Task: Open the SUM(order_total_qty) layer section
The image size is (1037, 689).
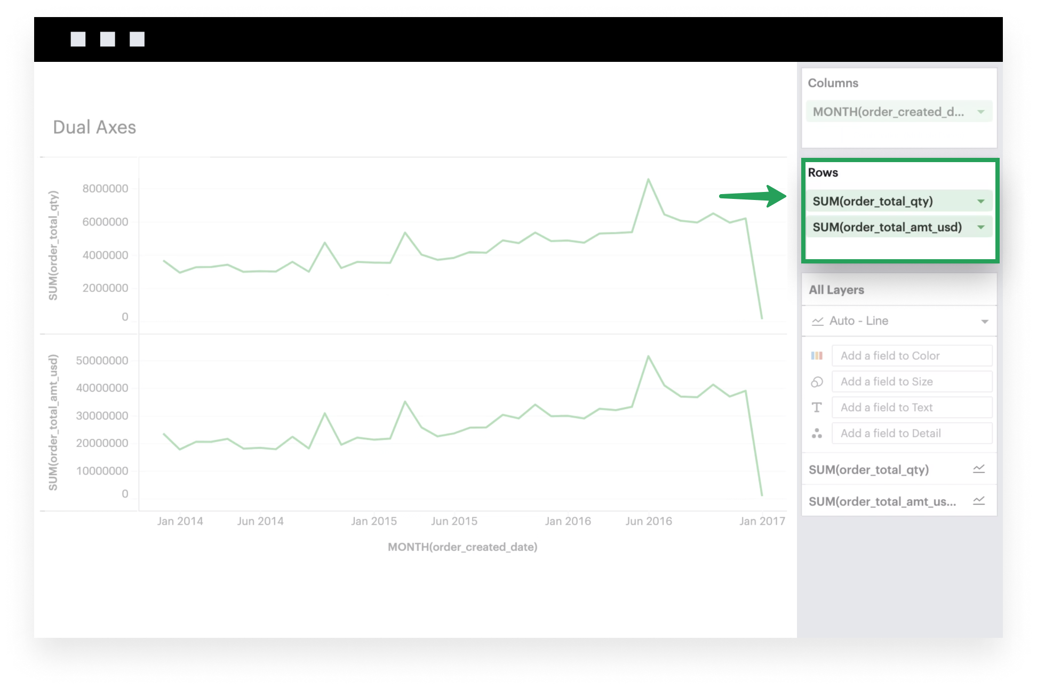Action: (868, 470)
